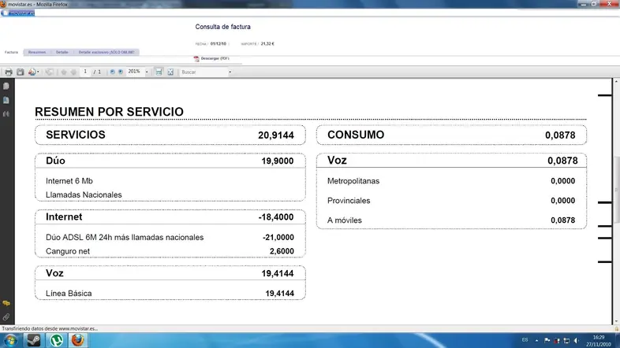This screenshot has height=348, width=620.
Task: Click the Dúo amount 19,9000
Action: pos(278,161)
